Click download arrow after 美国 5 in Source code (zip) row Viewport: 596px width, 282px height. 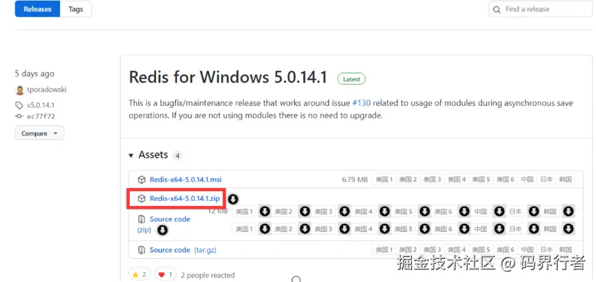[x=424, y=229]
